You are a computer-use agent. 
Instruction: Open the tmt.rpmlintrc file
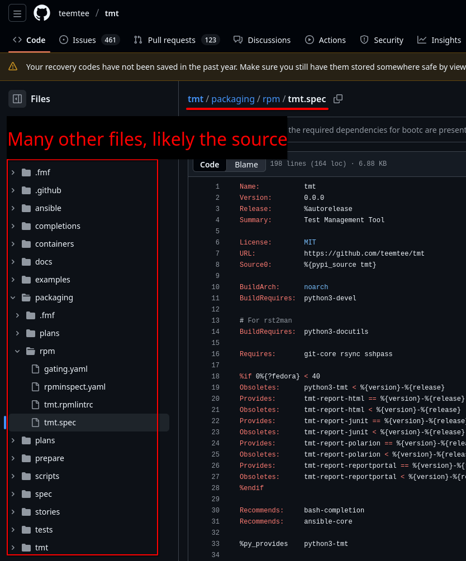pyautogui.click(x=68, y=405)
